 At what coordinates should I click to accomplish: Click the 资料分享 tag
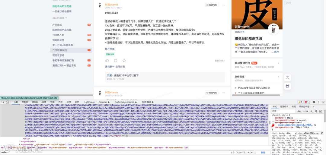(x=110, y=55)
